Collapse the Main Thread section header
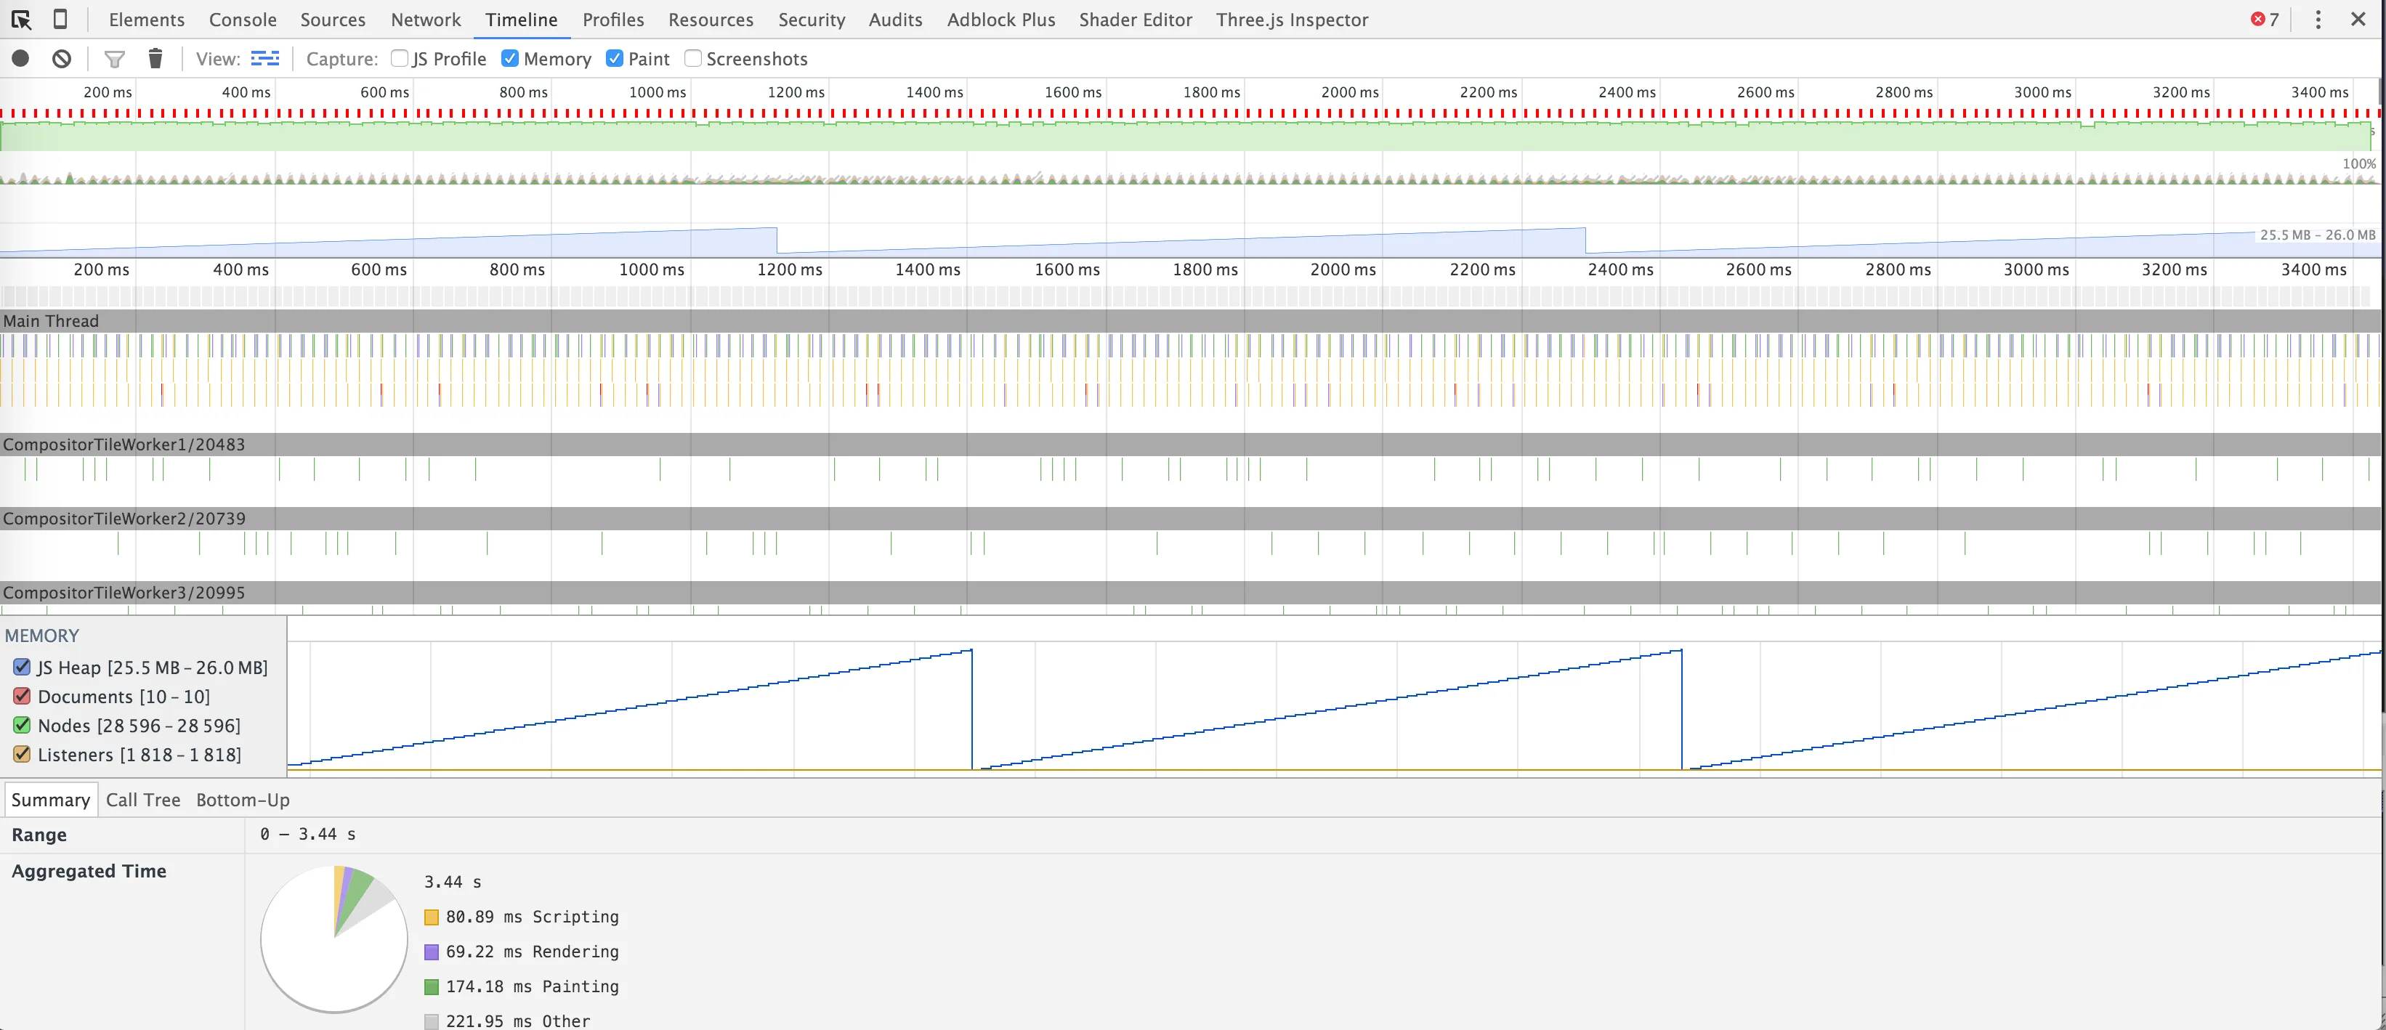Screen dimensions: 2386x1030 51,321
